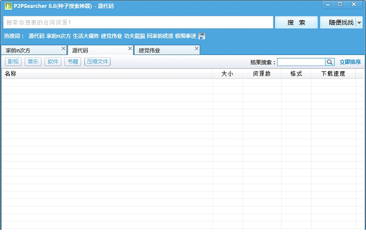Select hot word 建党伟业 in hot list

pyautogui.click(x=112, y=36)
